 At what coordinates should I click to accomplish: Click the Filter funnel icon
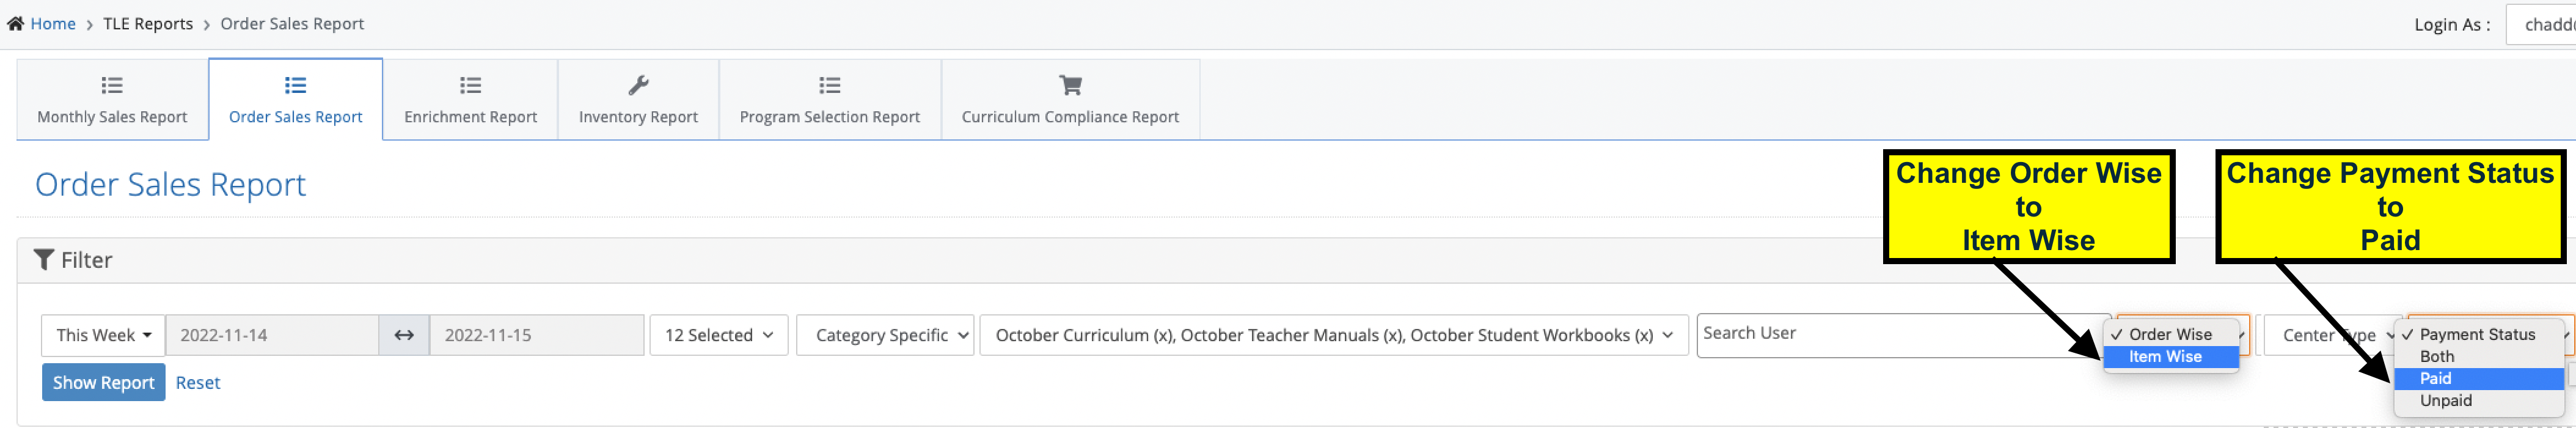pyautogui.click(x=44, y=260)
